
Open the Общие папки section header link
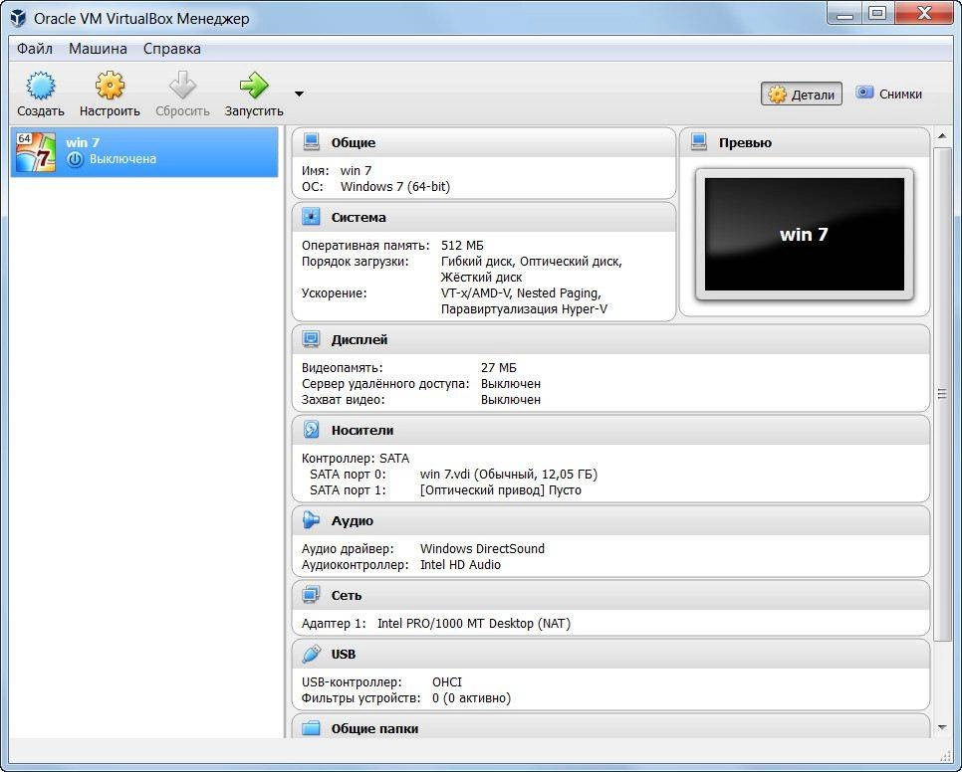point(374,728)
